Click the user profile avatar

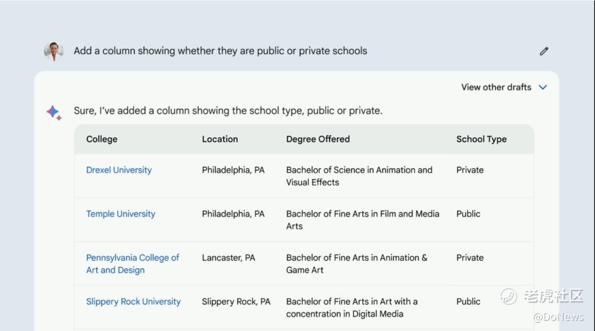[x=54, y=51]
